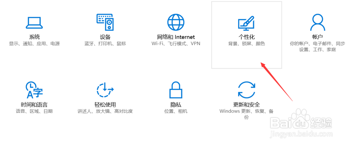This screenshot has height=146, width=352.
Task: Click the 轻松使用 dashed circle icon
Action: pos(105,90)
